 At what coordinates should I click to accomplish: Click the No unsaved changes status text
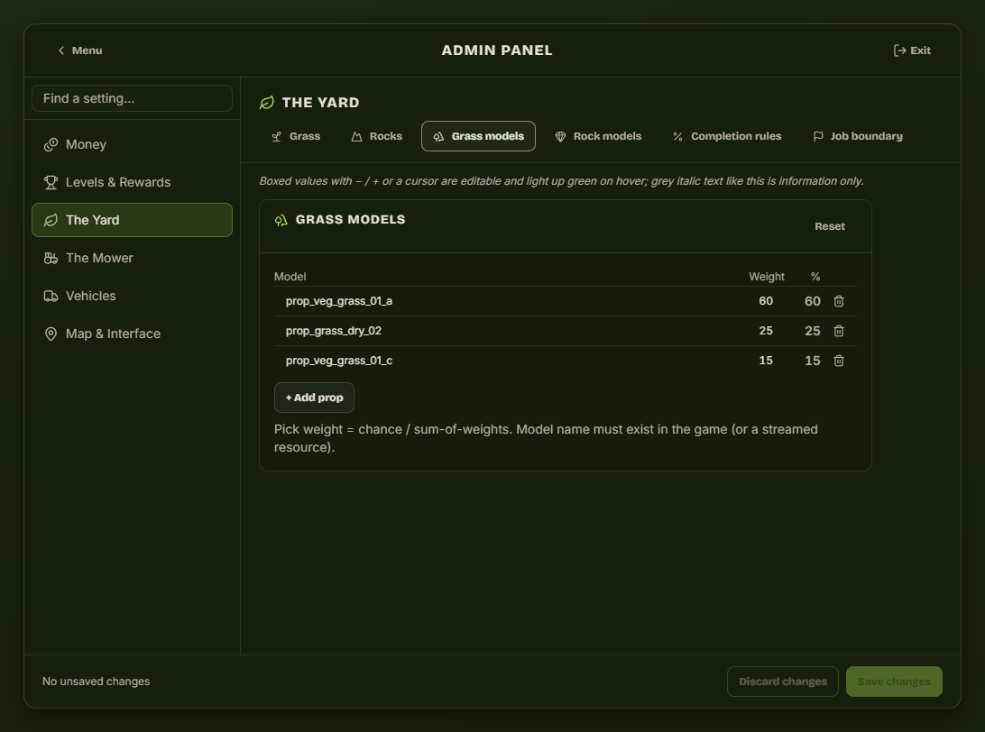[97, 682]
